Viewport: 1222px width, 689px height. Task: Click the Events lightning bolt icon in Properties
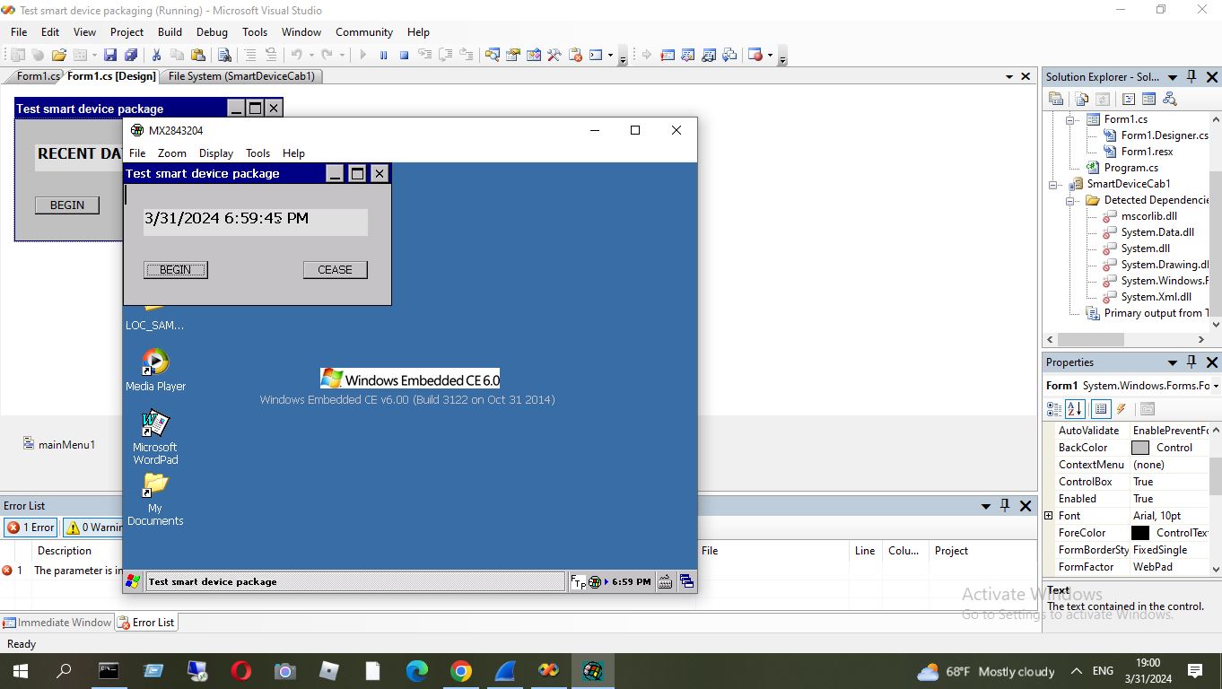[x=1121, y=409]
